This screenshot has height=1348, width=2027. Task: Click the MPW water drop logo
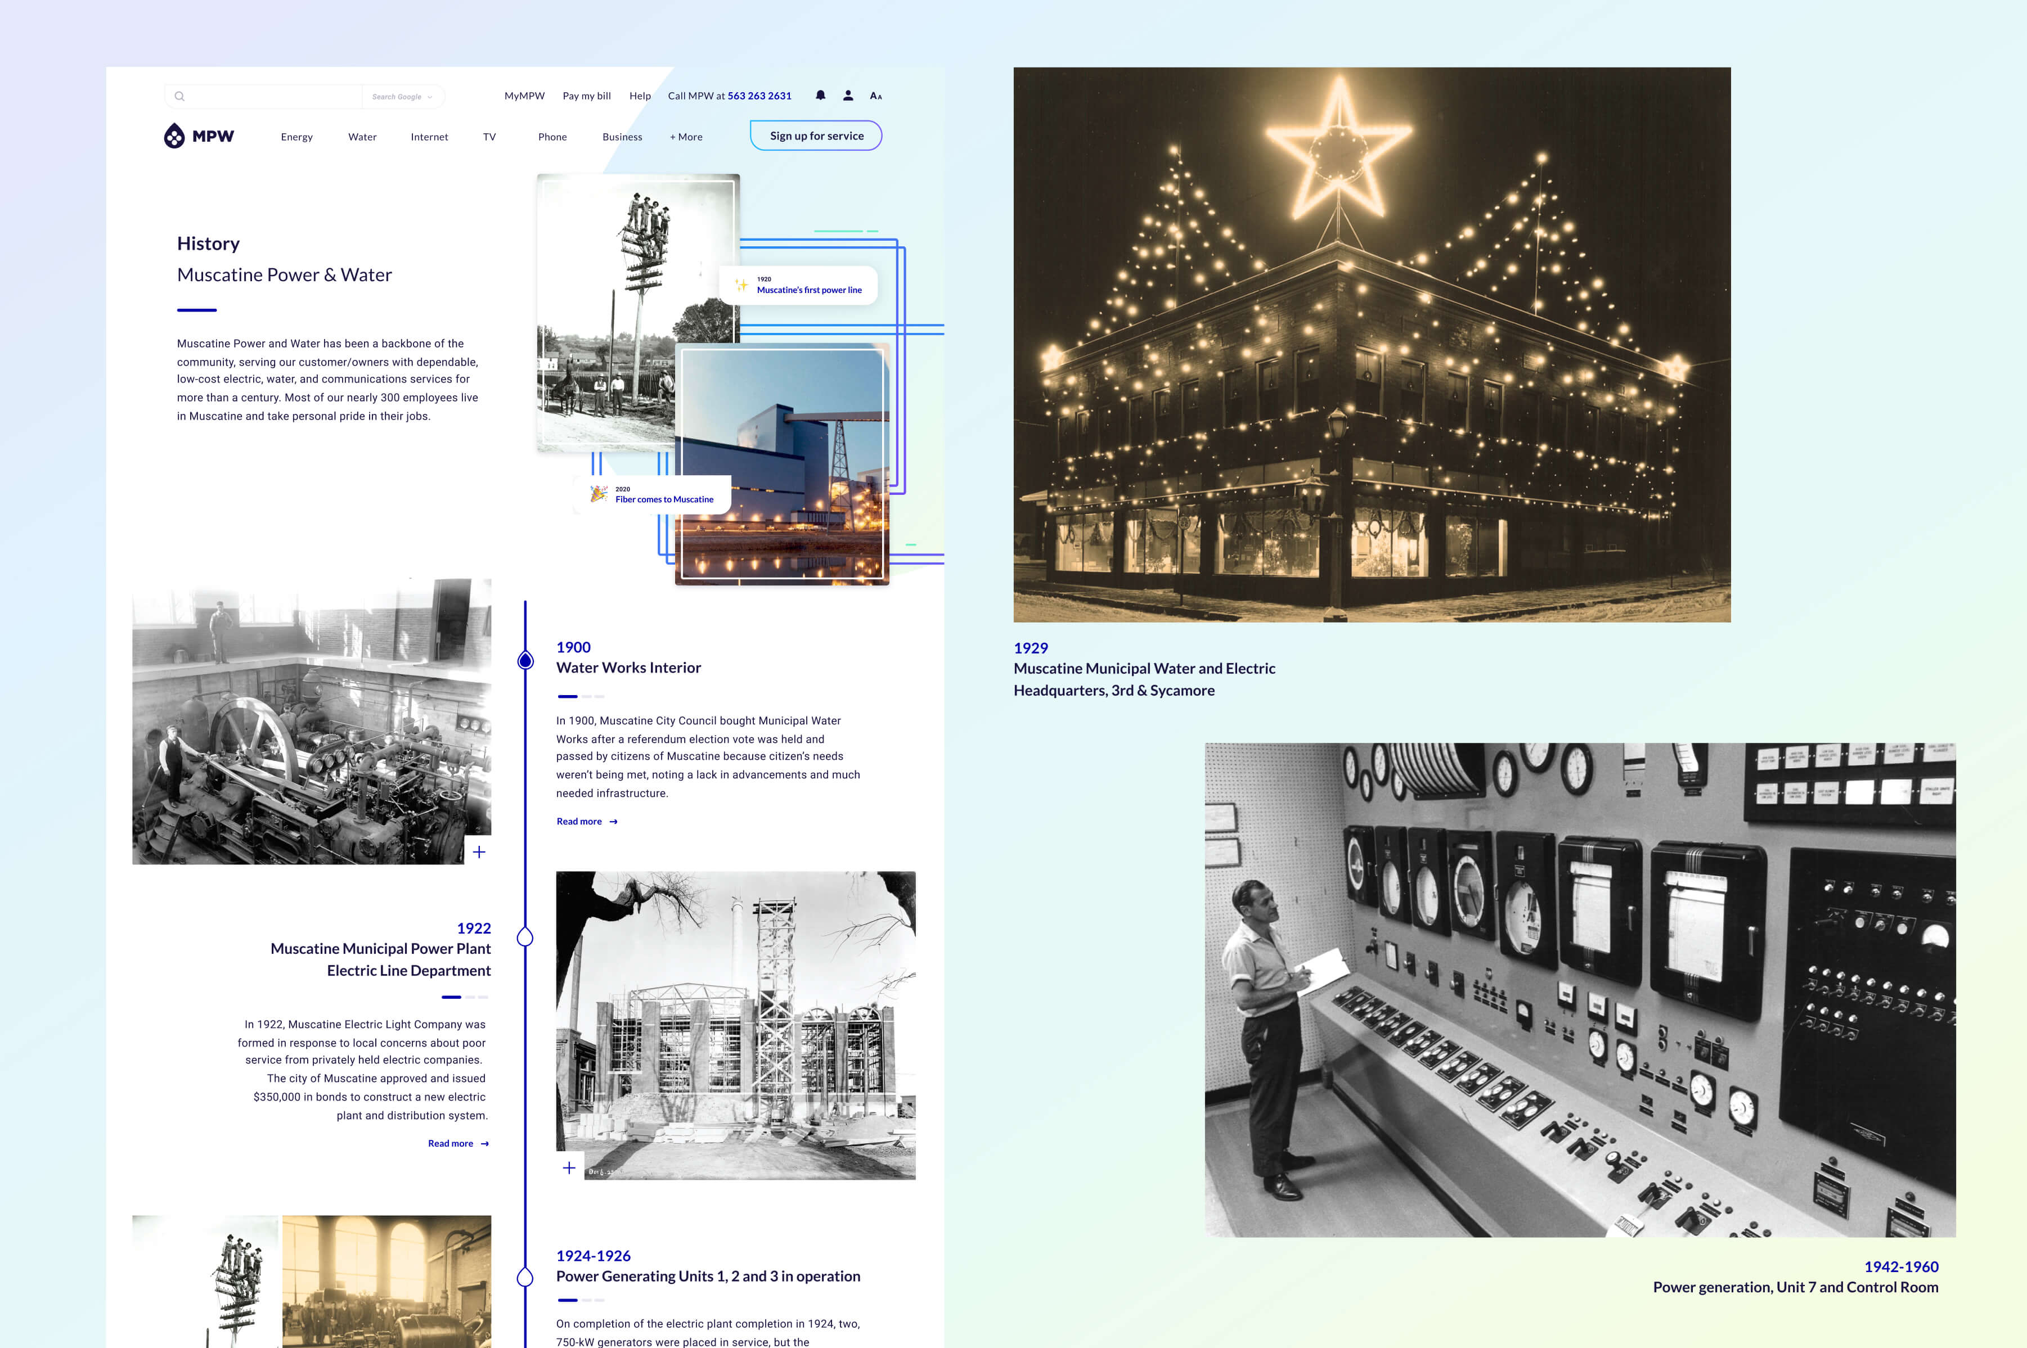[174, 136]
